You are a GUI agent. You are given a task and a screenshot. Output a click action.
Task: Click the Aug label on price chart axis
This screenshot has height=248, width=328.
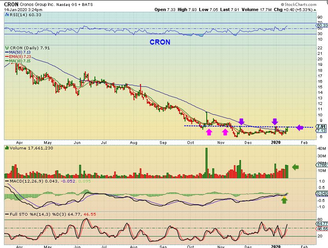133,142
